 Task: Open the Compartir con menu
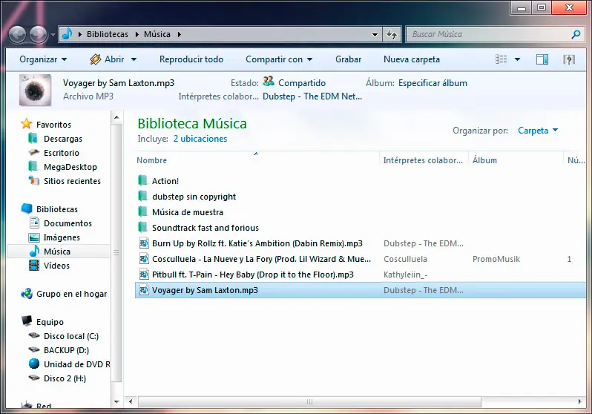pyautogui.click(x=279, y=59)
